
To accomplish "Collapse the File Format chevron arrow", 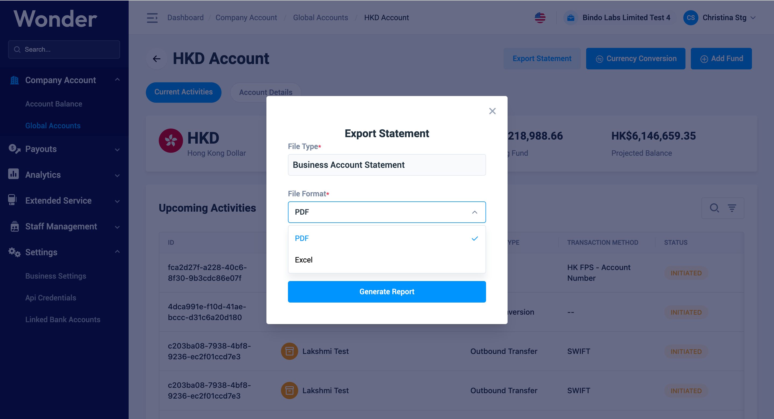I will (474, 212).
